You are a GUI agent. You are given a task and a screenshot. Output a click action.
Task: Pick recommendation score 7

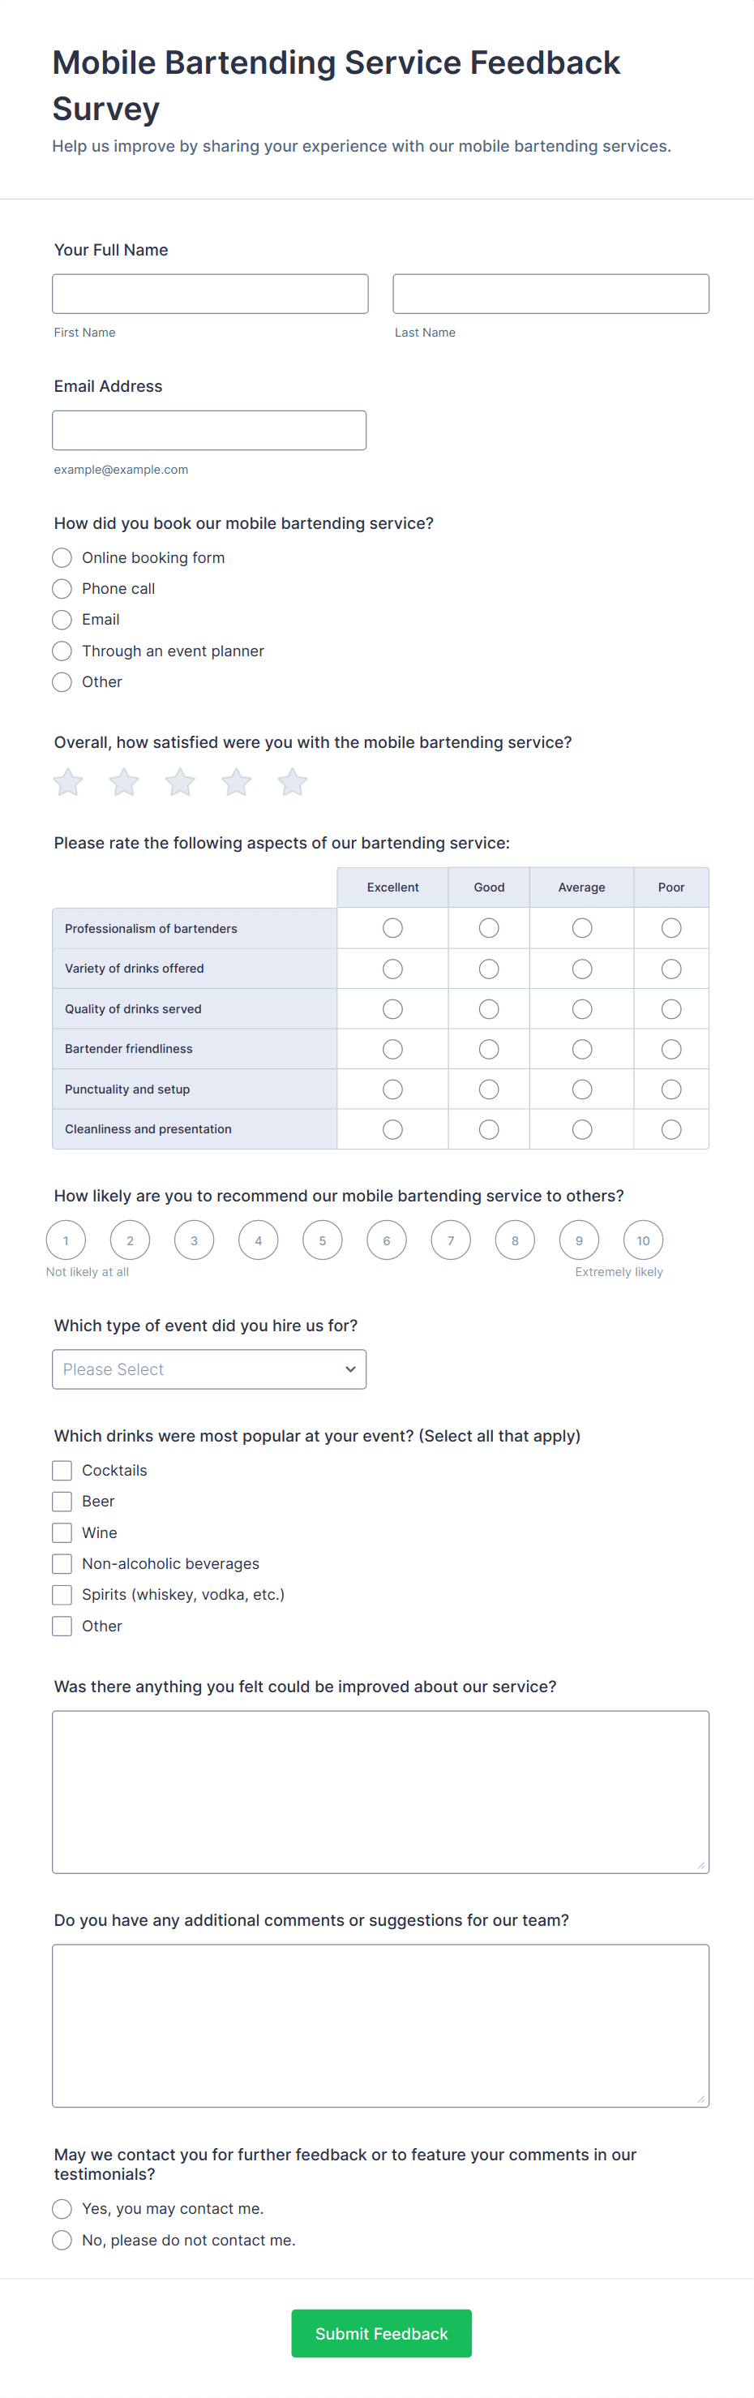[451, 1240]
